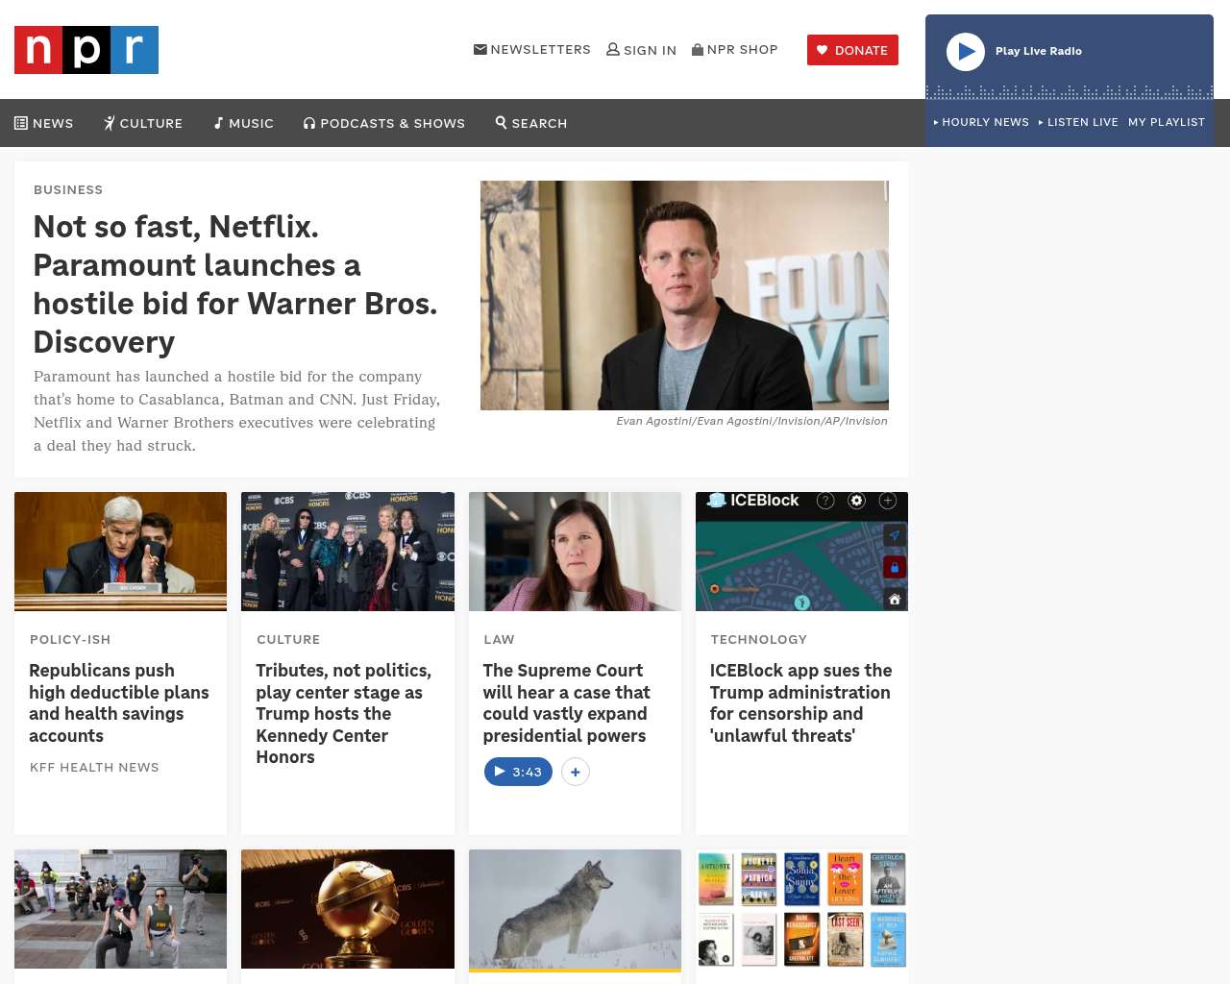Open the senator hearing photo thumbnail
This screenshot has height=984, width=1230.
pyautogui.click(x=120, y=552)
